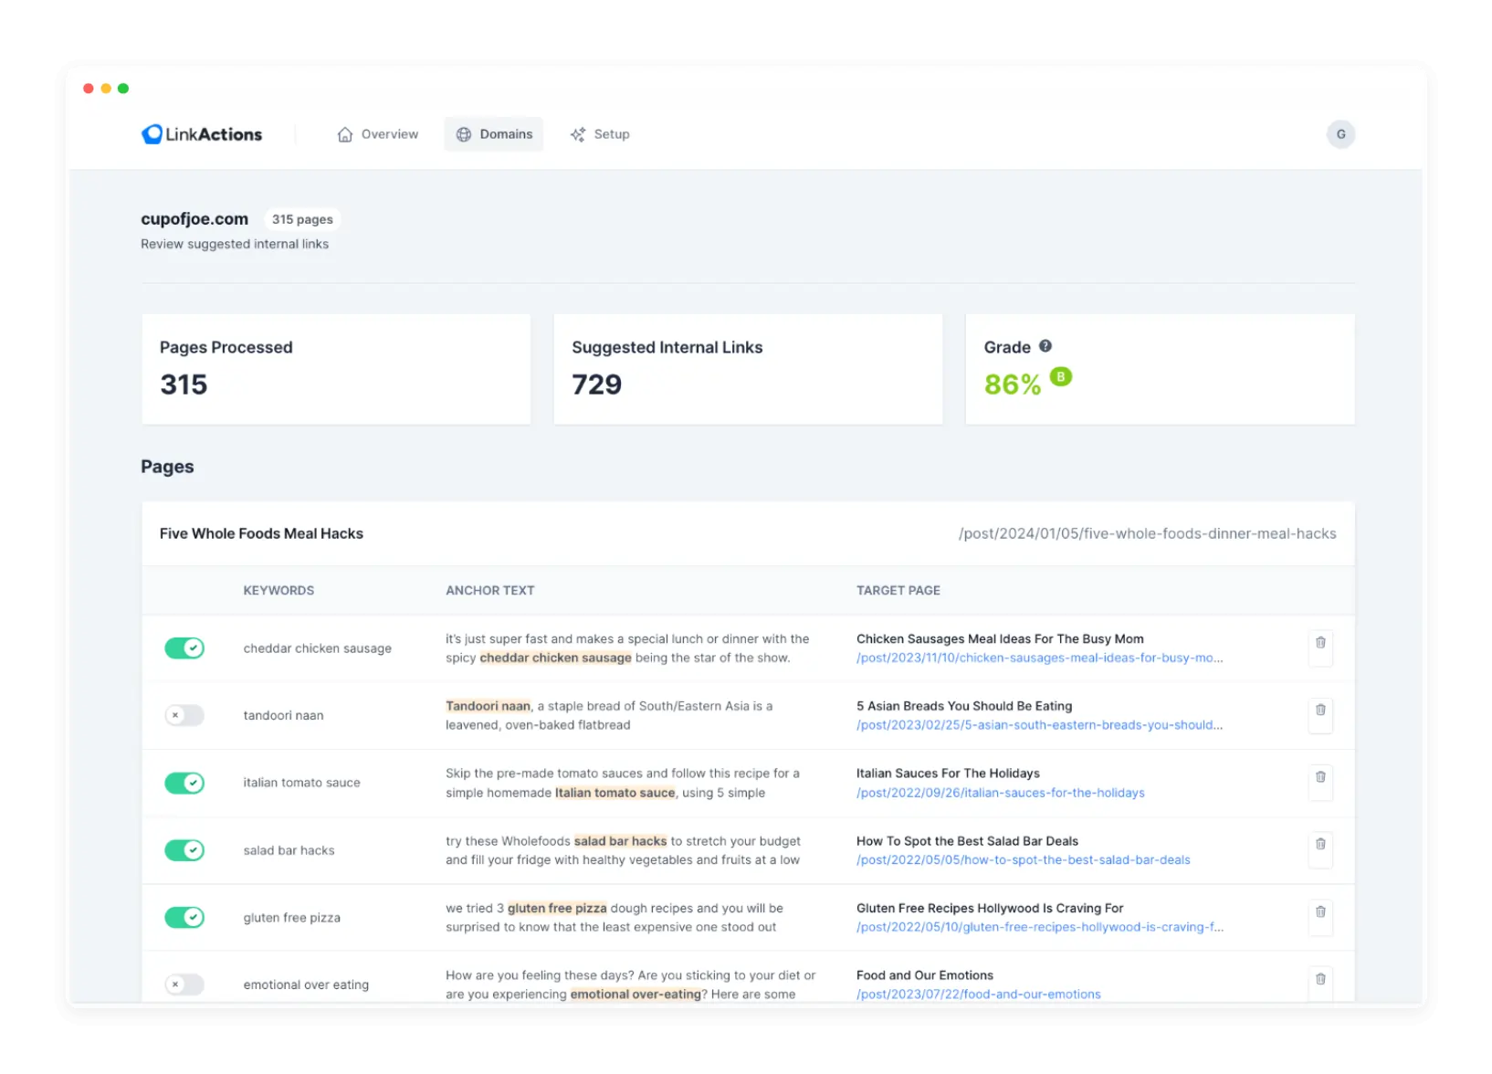This screenshot has height=1074, width=1492.
Task: Open the gluten-free-recipes-hollywood link
Action: [x=1039, y=927]
